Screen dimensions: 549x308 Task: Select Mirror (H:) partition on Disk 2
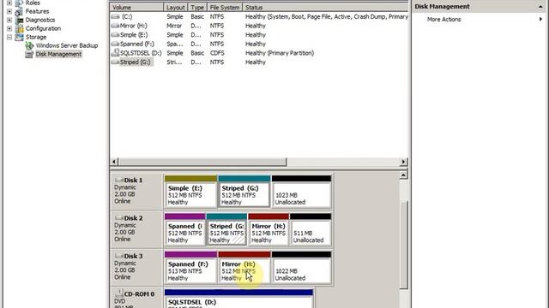268,229
